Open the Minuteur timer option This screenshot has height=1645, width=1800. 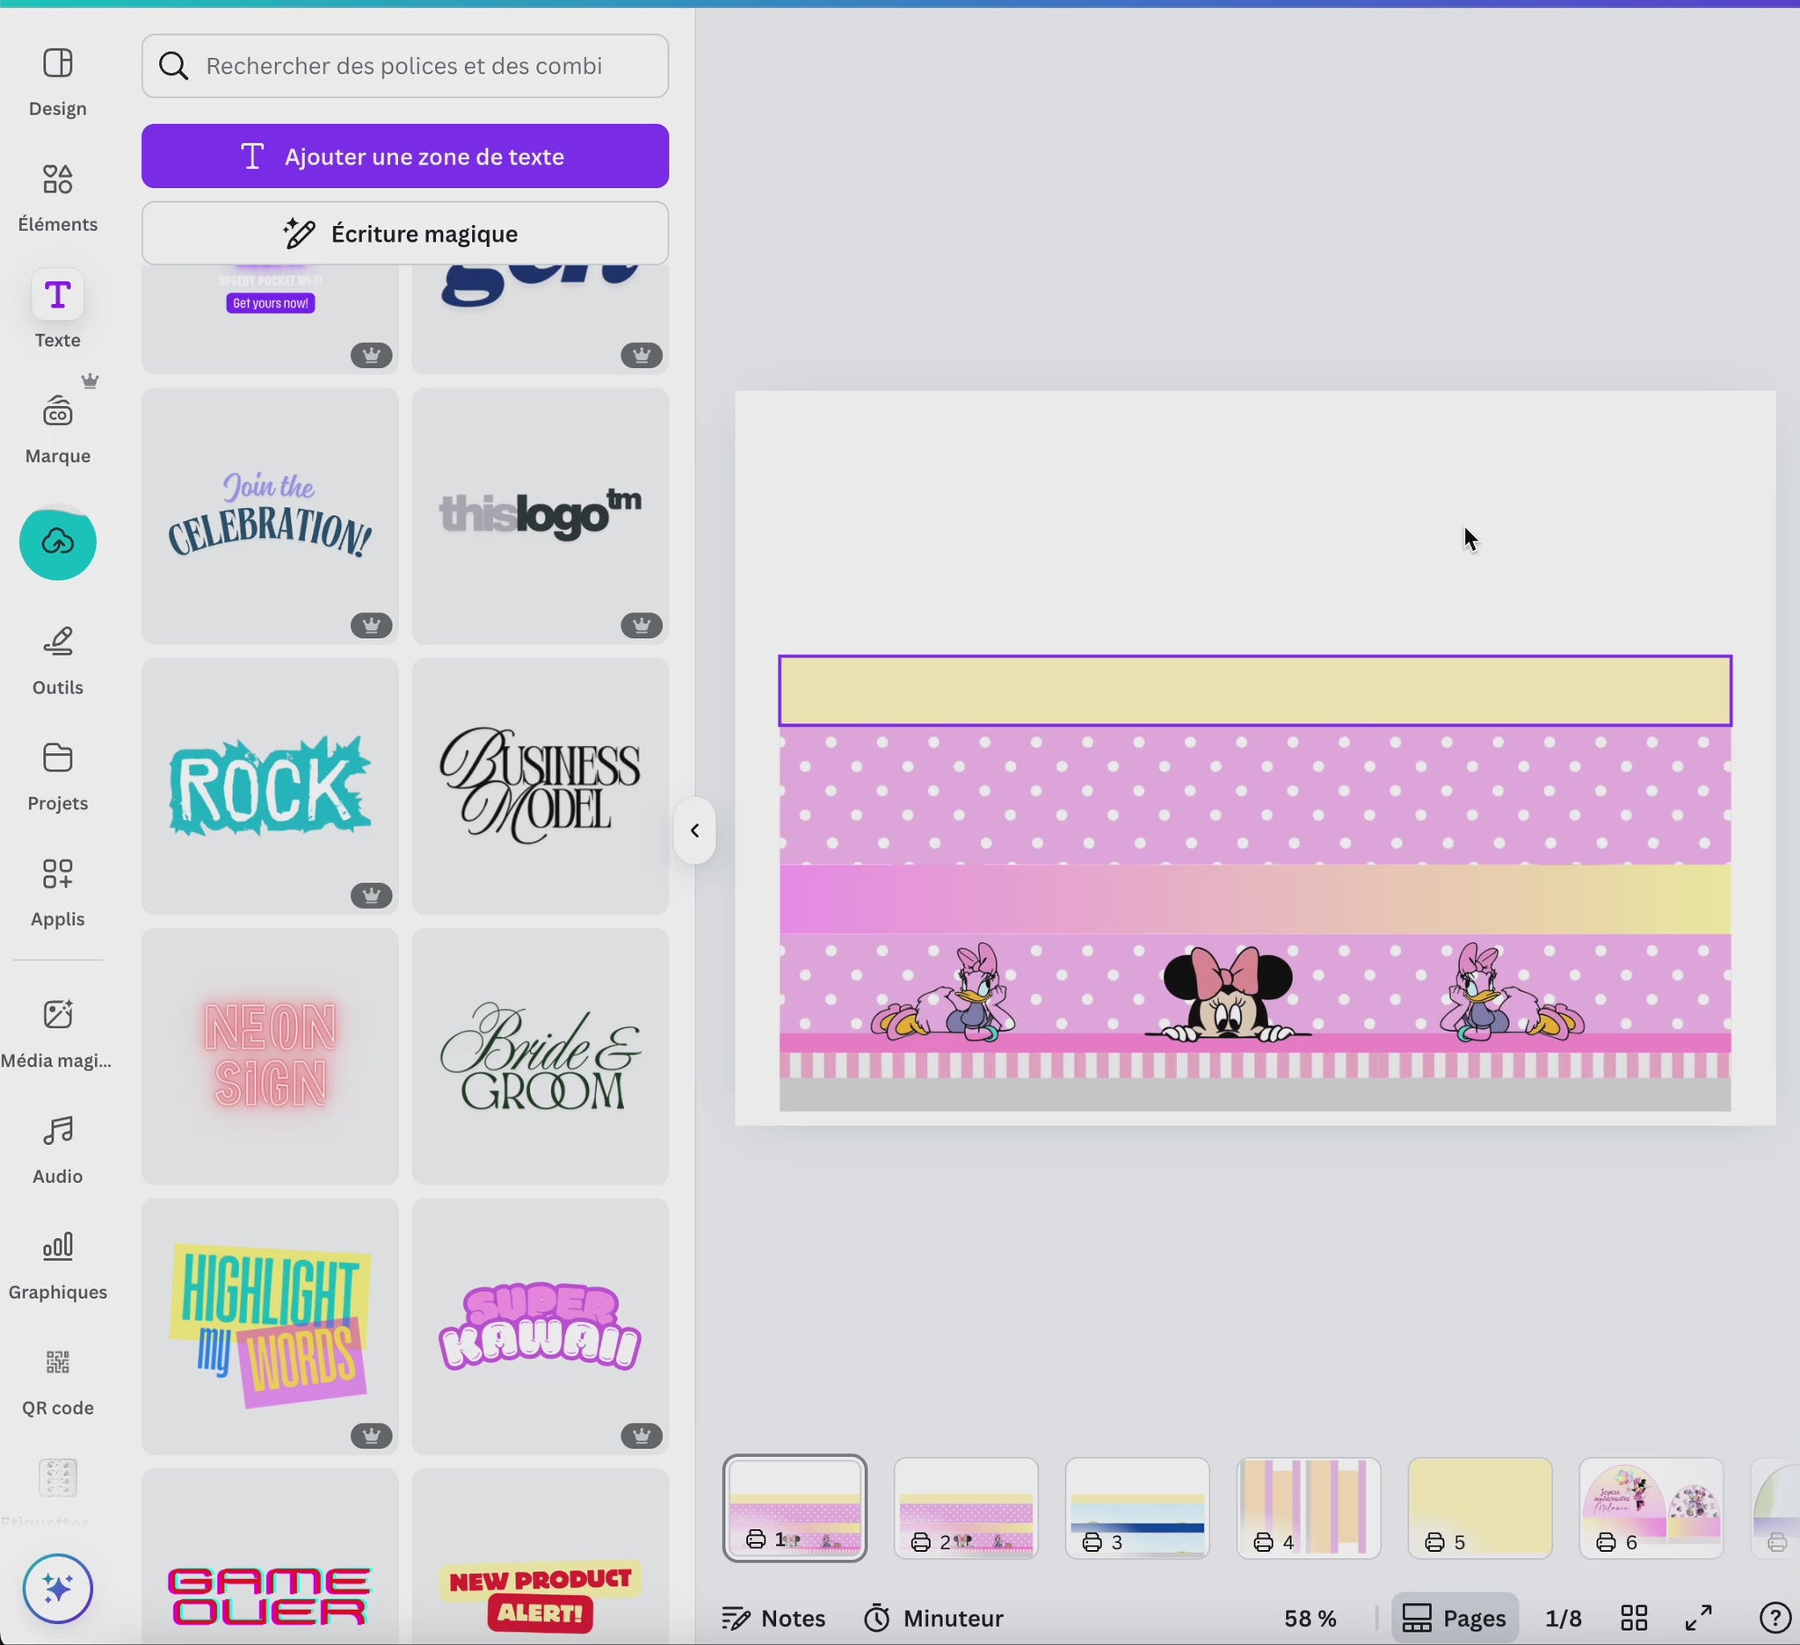point(934,1619)
